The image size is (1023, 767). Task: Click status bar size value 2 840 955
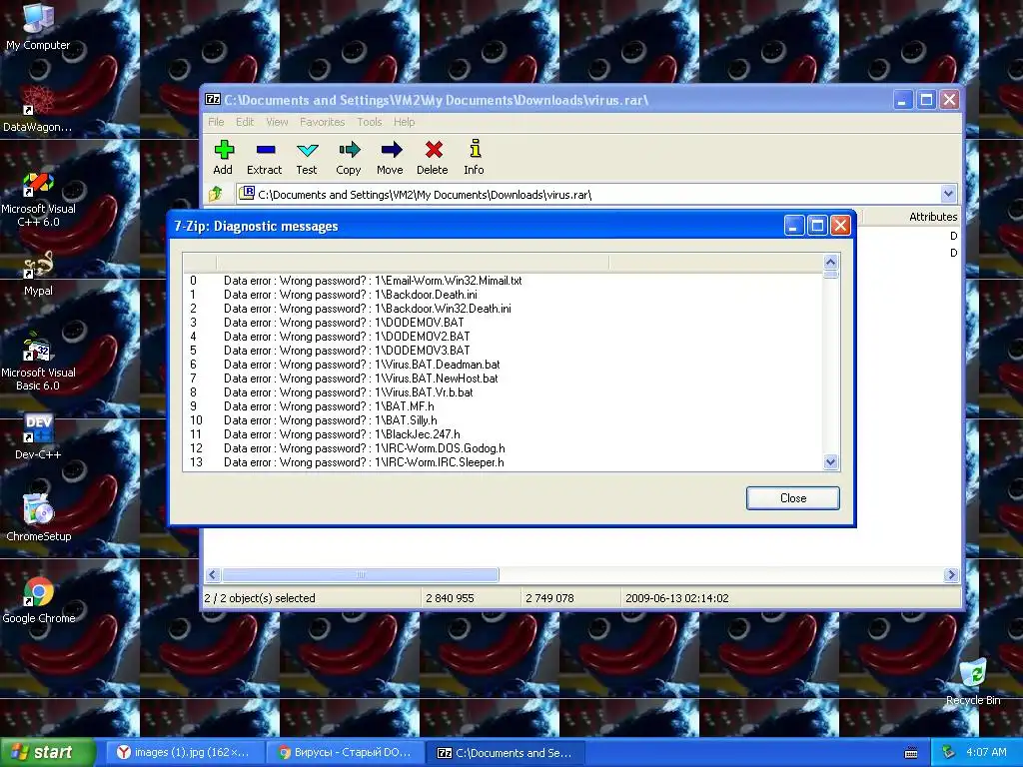pyautogui.click(x=450, y=598)
